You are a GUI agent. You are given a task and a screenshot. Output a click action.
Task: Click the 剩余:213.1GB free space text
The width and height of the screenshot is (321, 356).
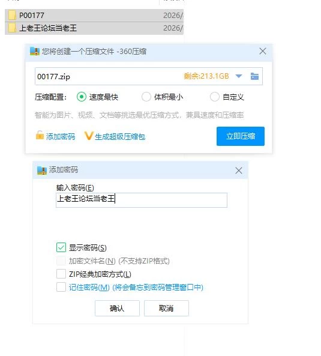(206, 76)
